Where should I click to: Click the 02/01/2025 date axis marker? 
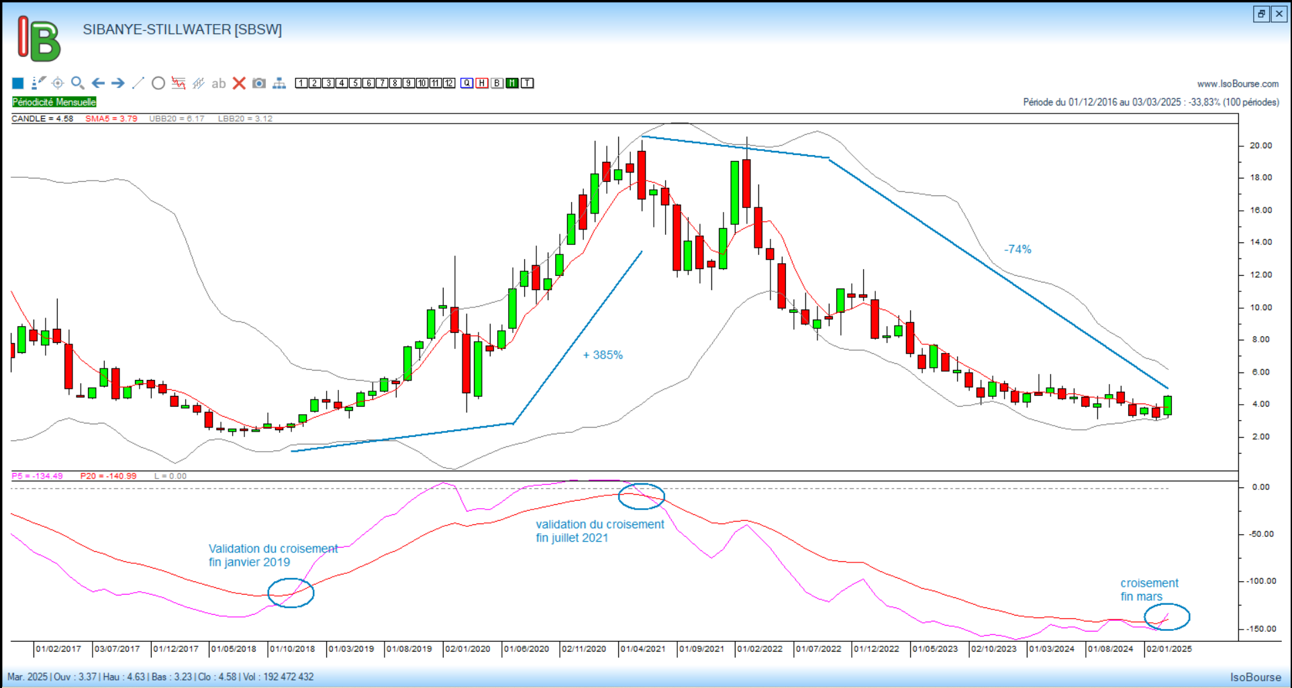click(x=1169, y=649)
